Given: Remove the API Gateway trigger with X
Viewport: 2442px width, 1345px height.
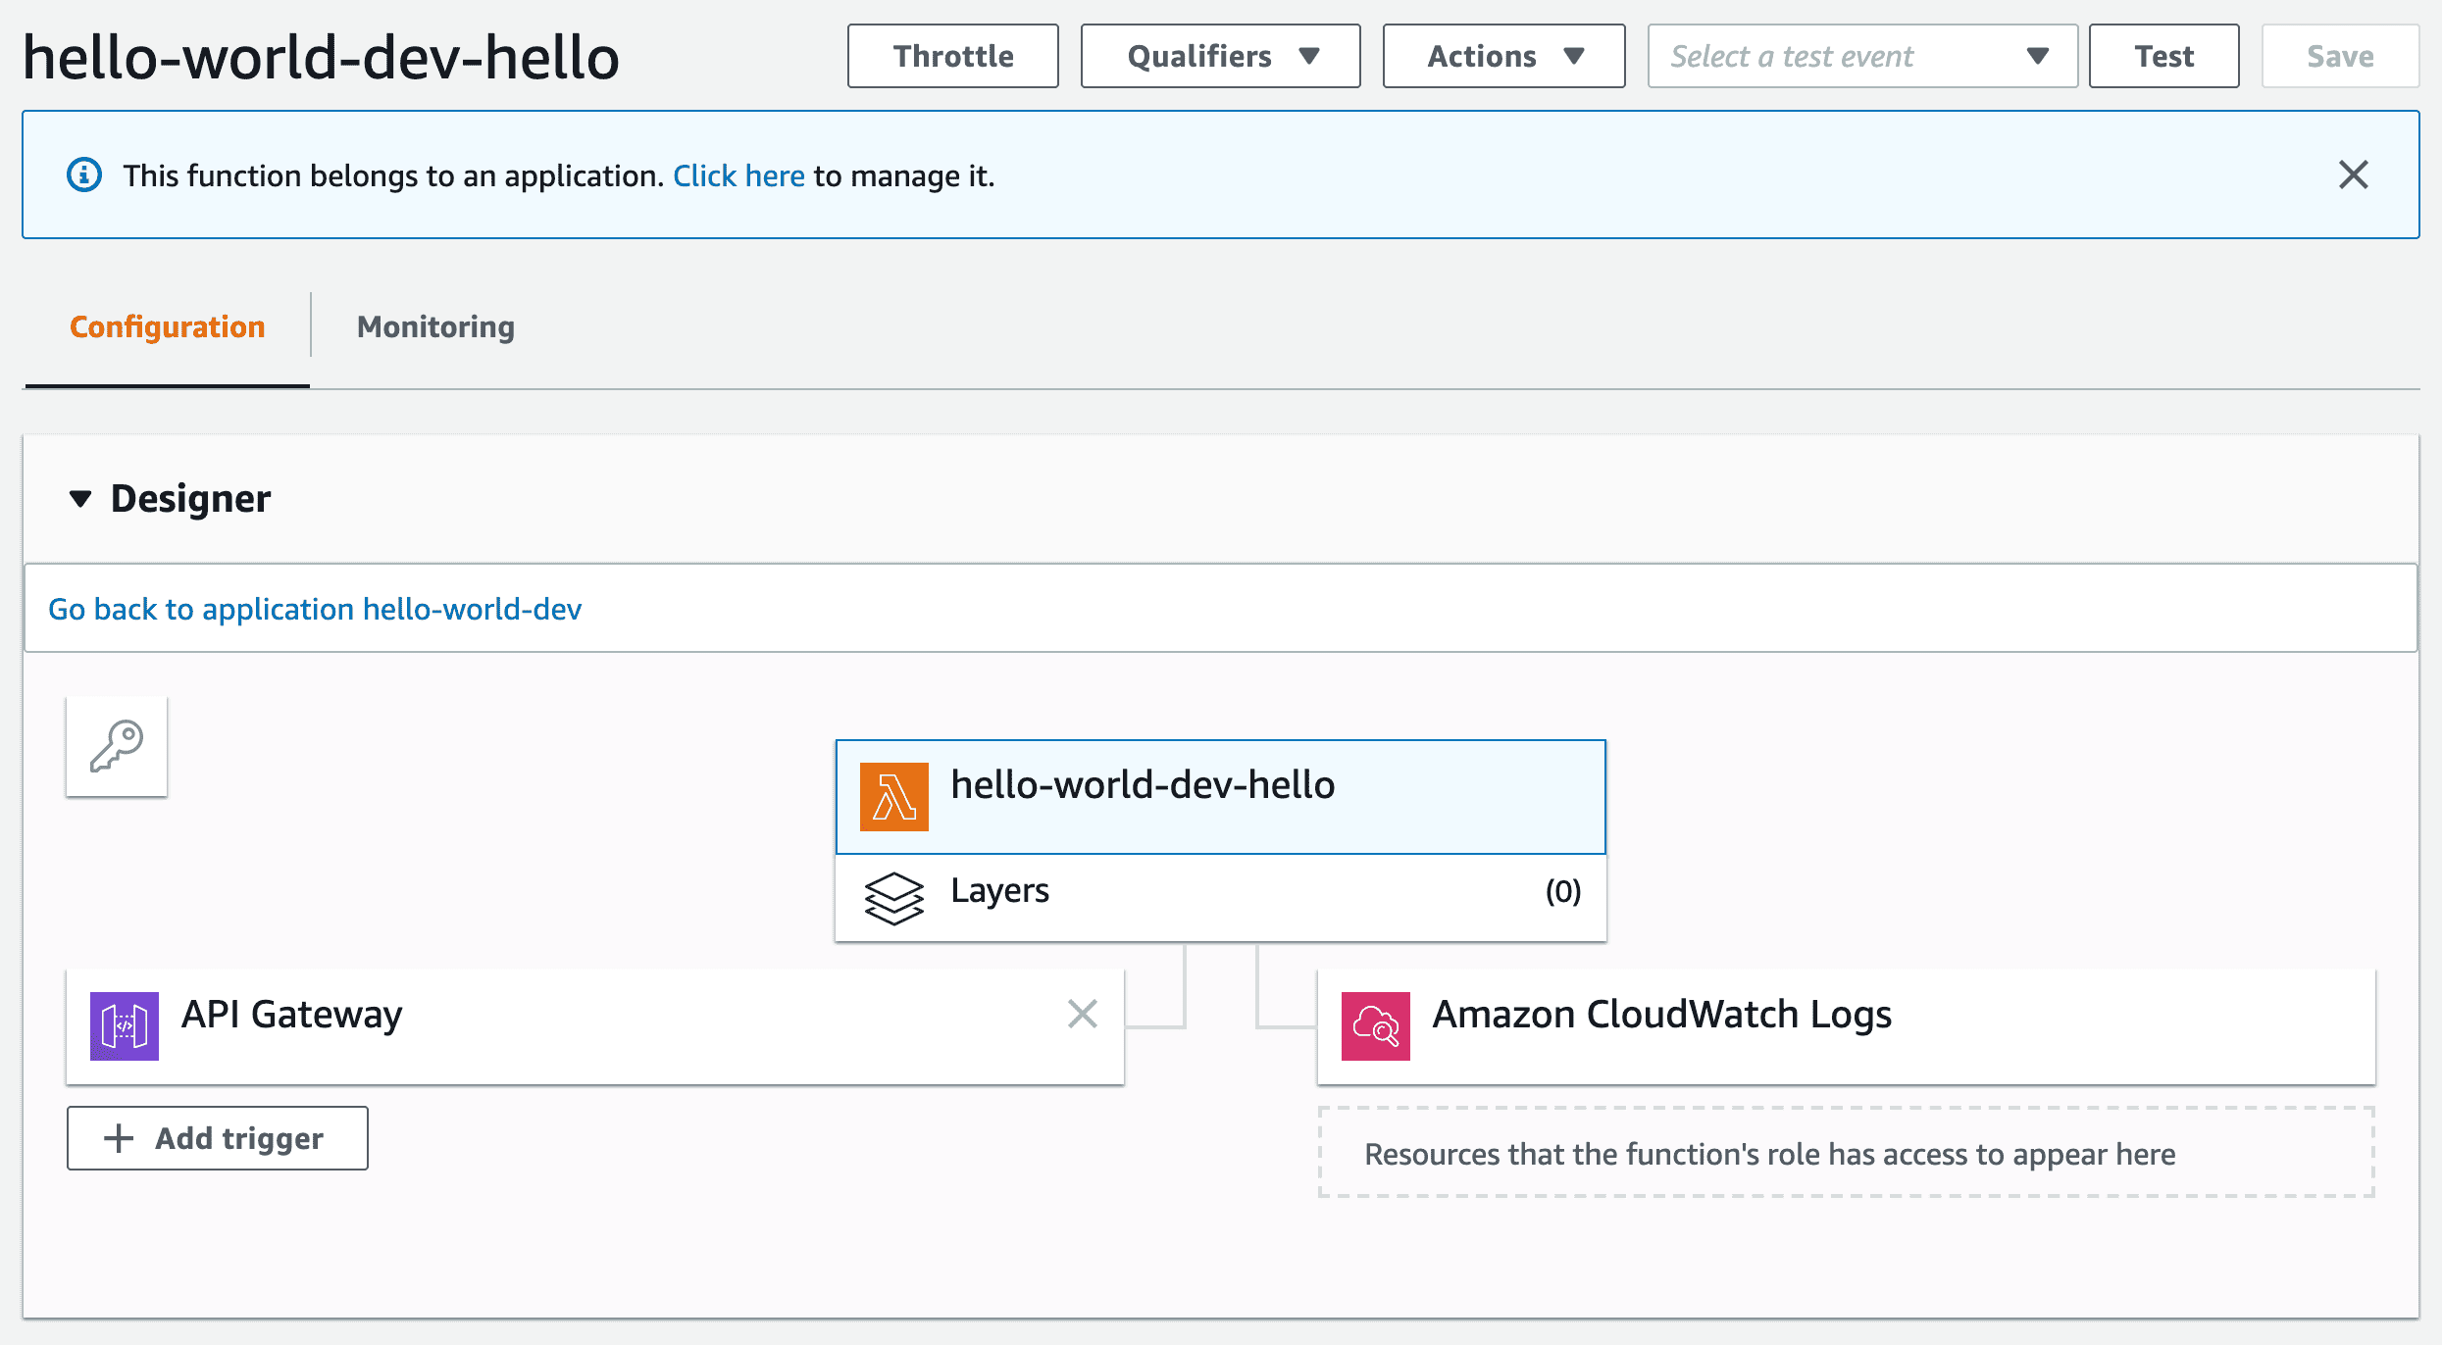Looking at the screenshot, I should pos(1082,1014).
